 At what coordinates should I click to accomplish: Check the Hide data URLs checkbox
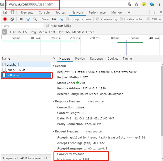point(47,26)
